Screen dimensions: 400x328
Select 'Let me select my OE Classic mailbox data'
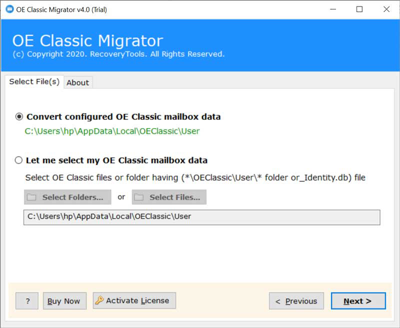coord(18,160)
